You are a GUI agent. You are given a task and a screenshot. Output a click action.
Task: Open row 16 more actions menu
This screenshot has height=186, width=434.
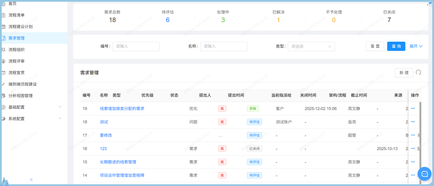pos(413,148)
